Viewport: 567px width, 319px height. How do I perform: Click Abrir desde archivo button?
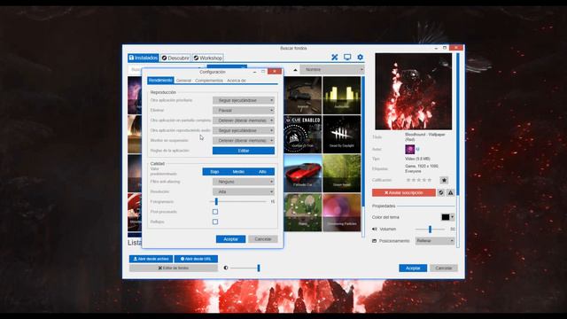[151, 259]
